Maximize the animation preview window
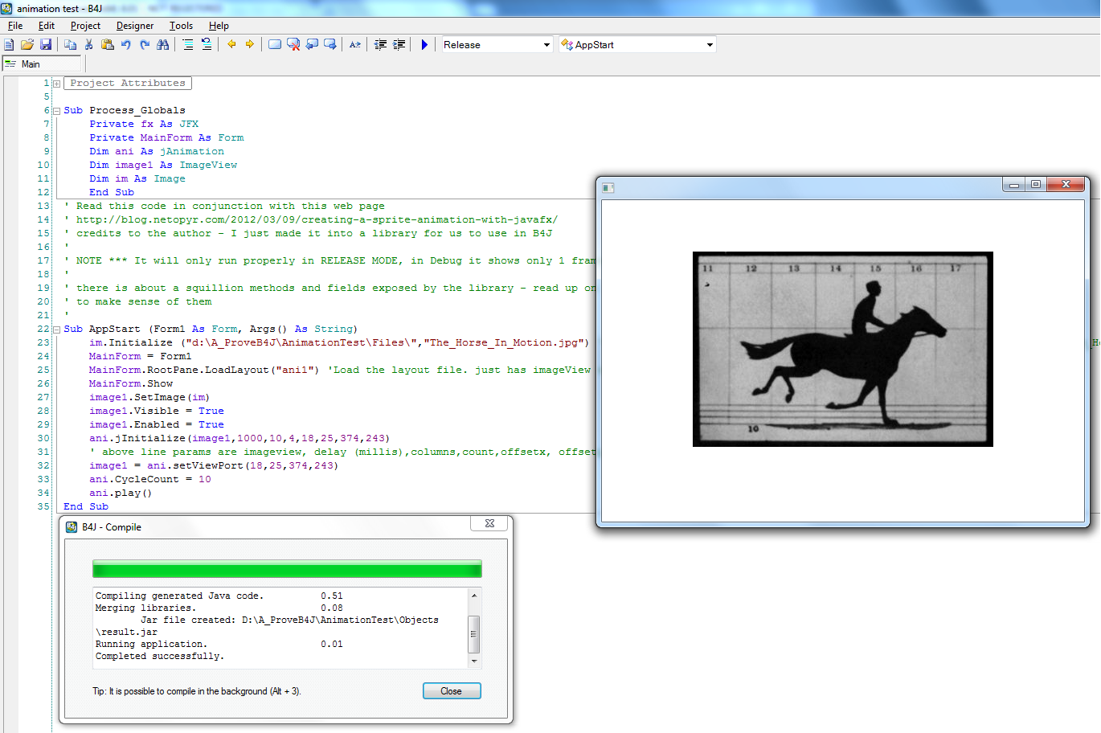The height and width of the screenshot is (733, 1101). (x=1036, y=185)
